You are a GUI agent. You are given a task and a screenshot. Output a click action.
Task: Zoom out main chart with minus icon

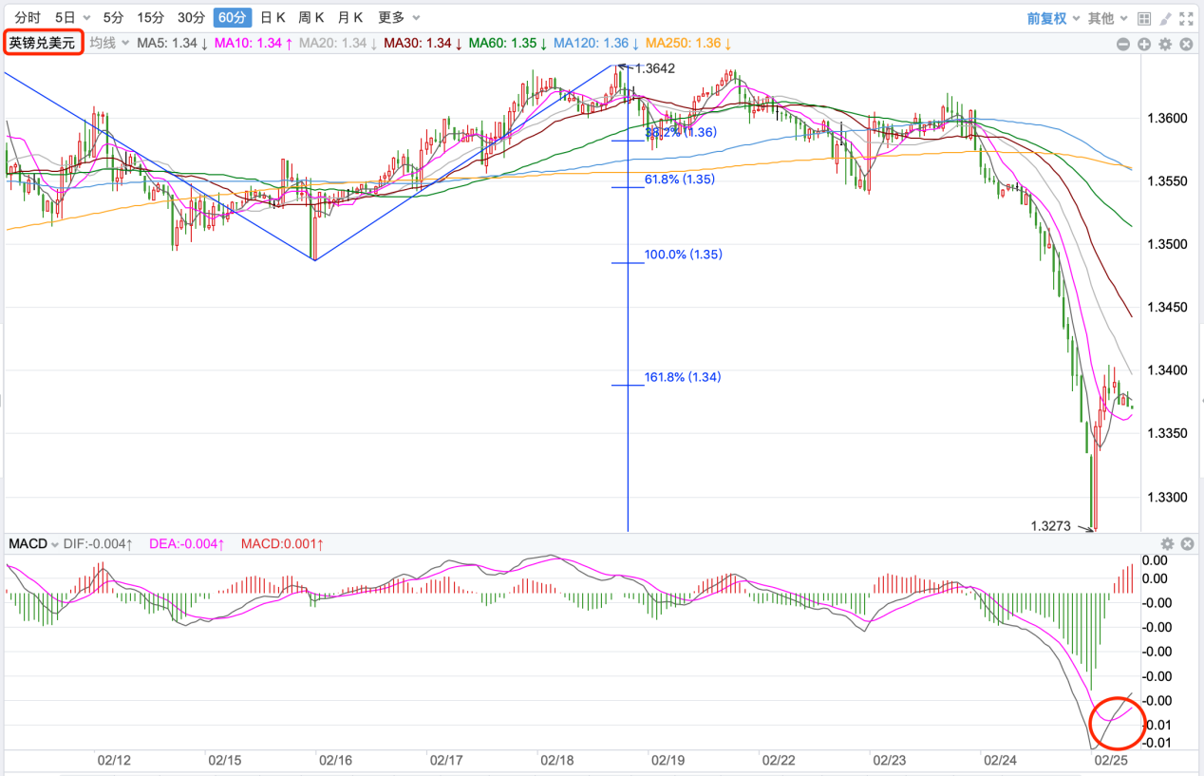tap(1123, 44)
